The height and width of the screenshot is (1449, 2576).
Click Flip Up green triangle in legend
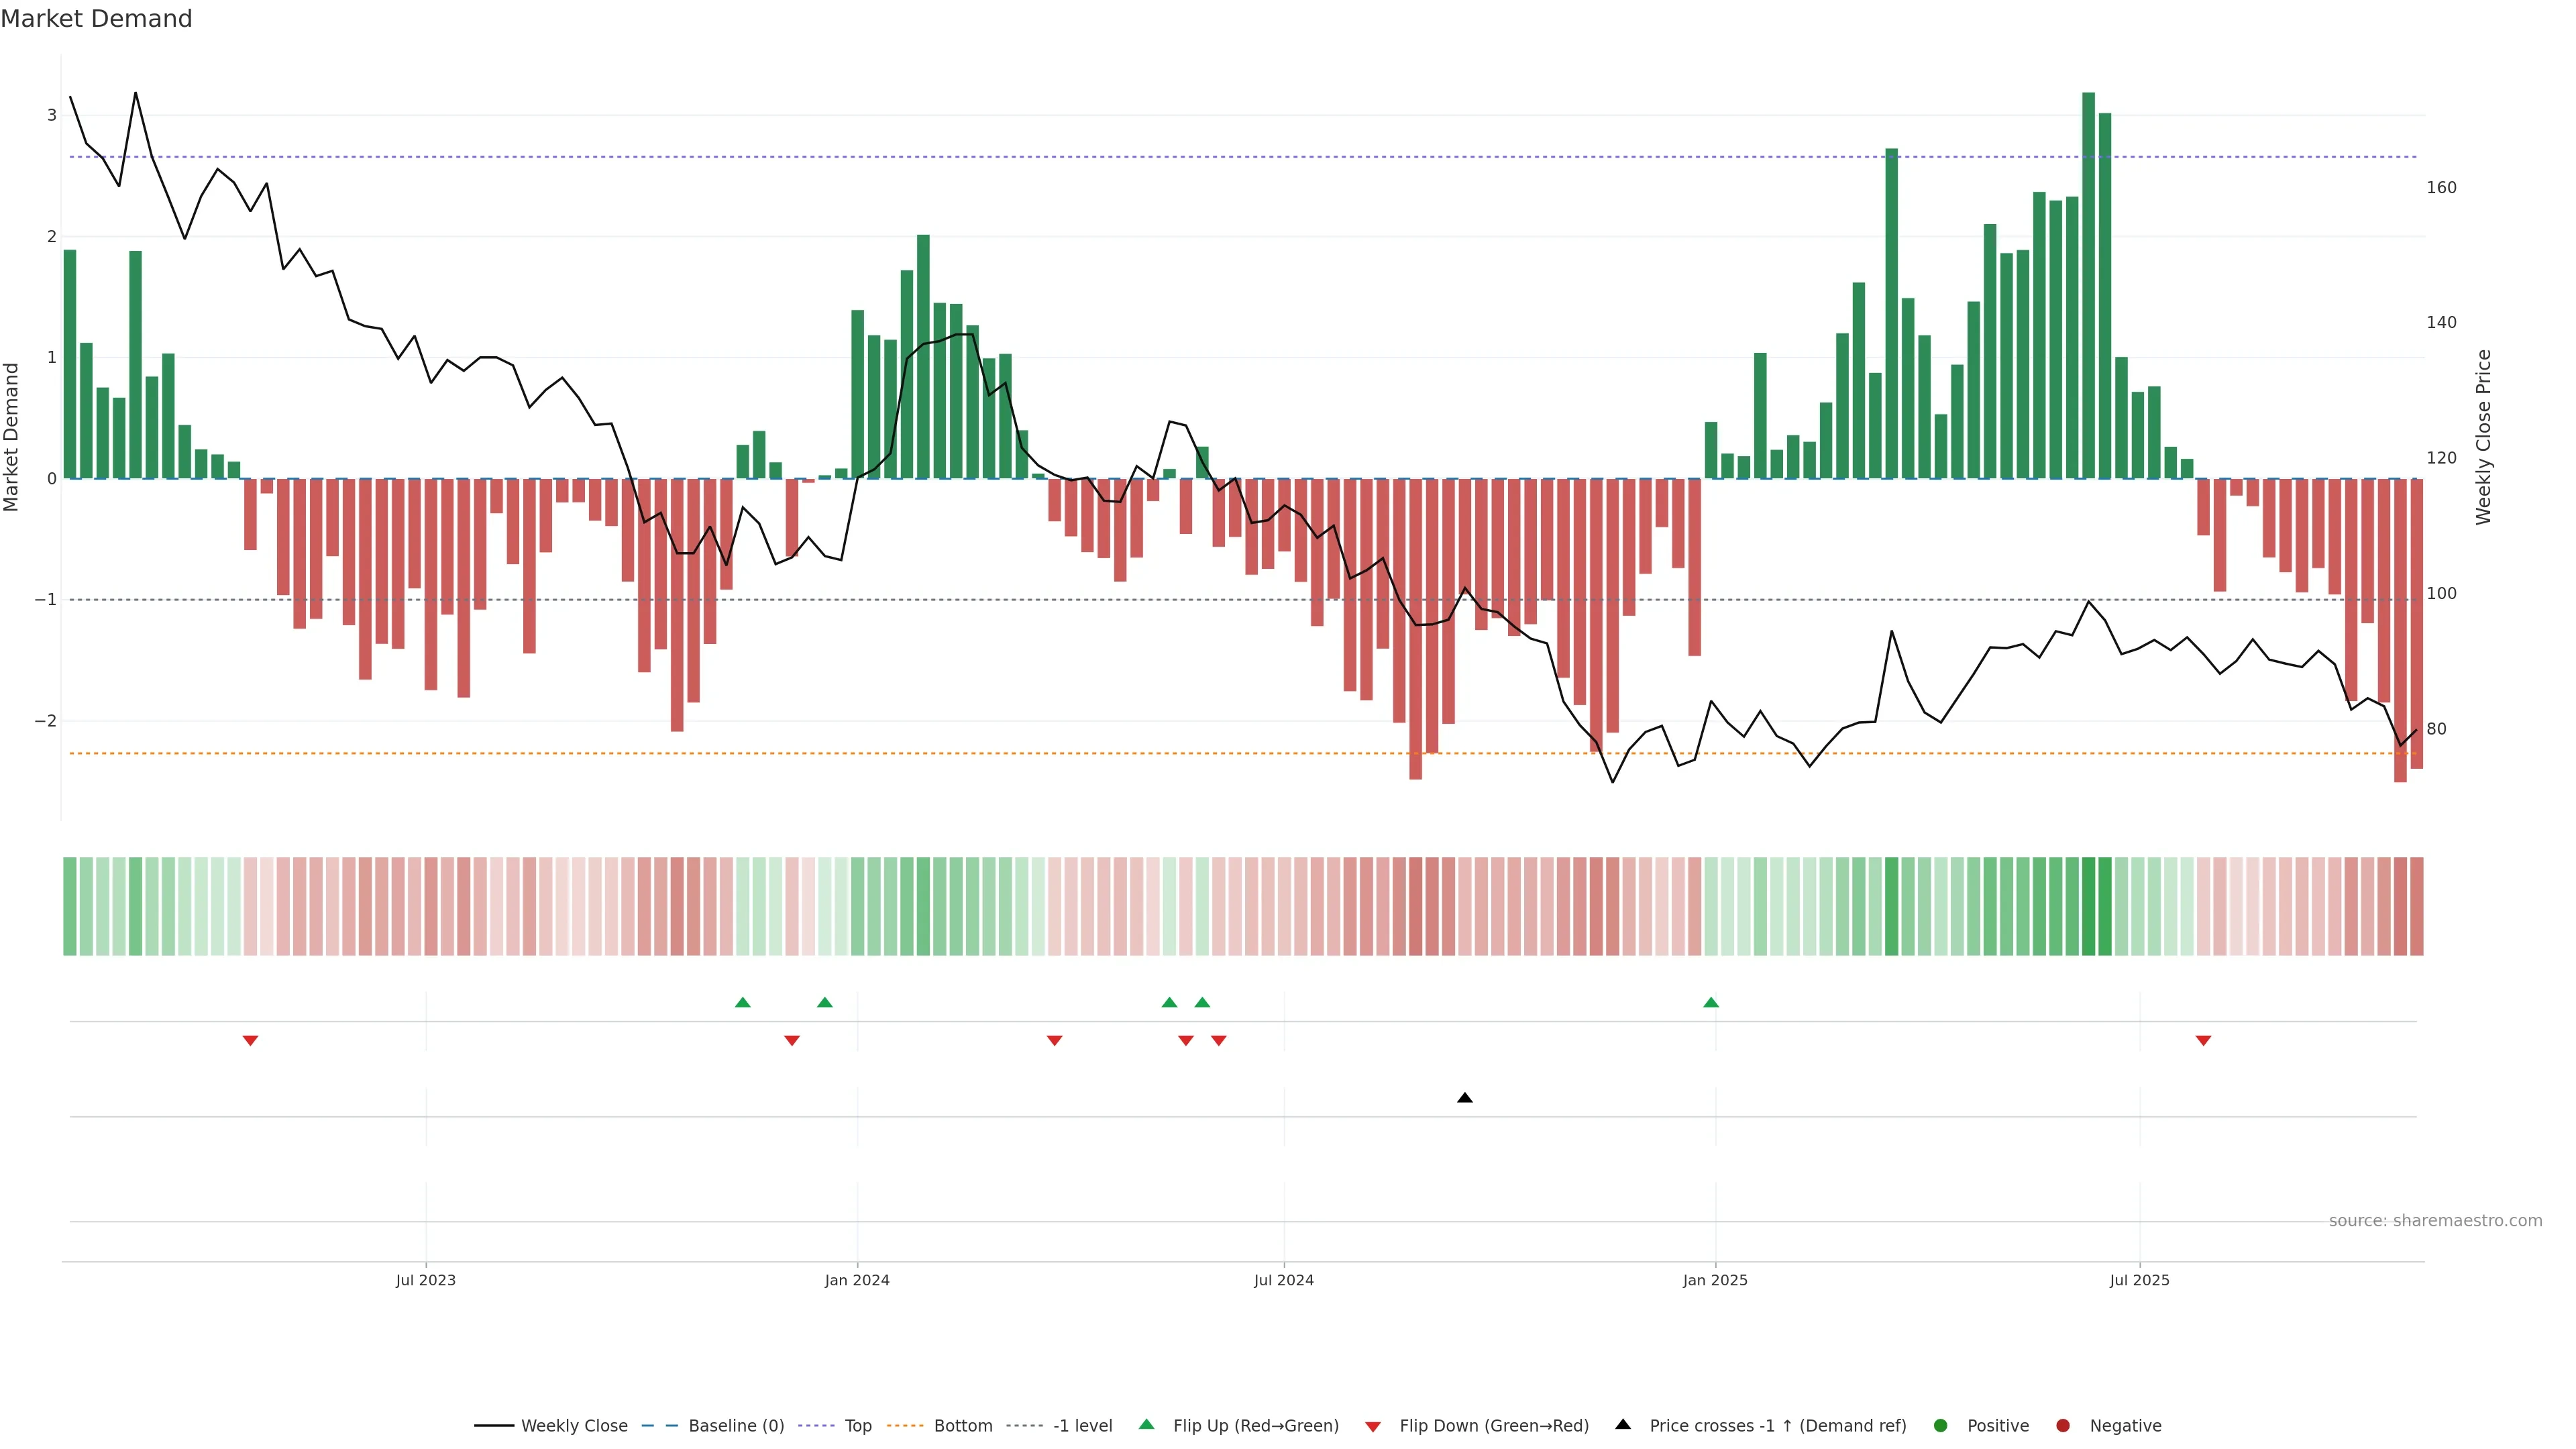coord(1147,1425)
